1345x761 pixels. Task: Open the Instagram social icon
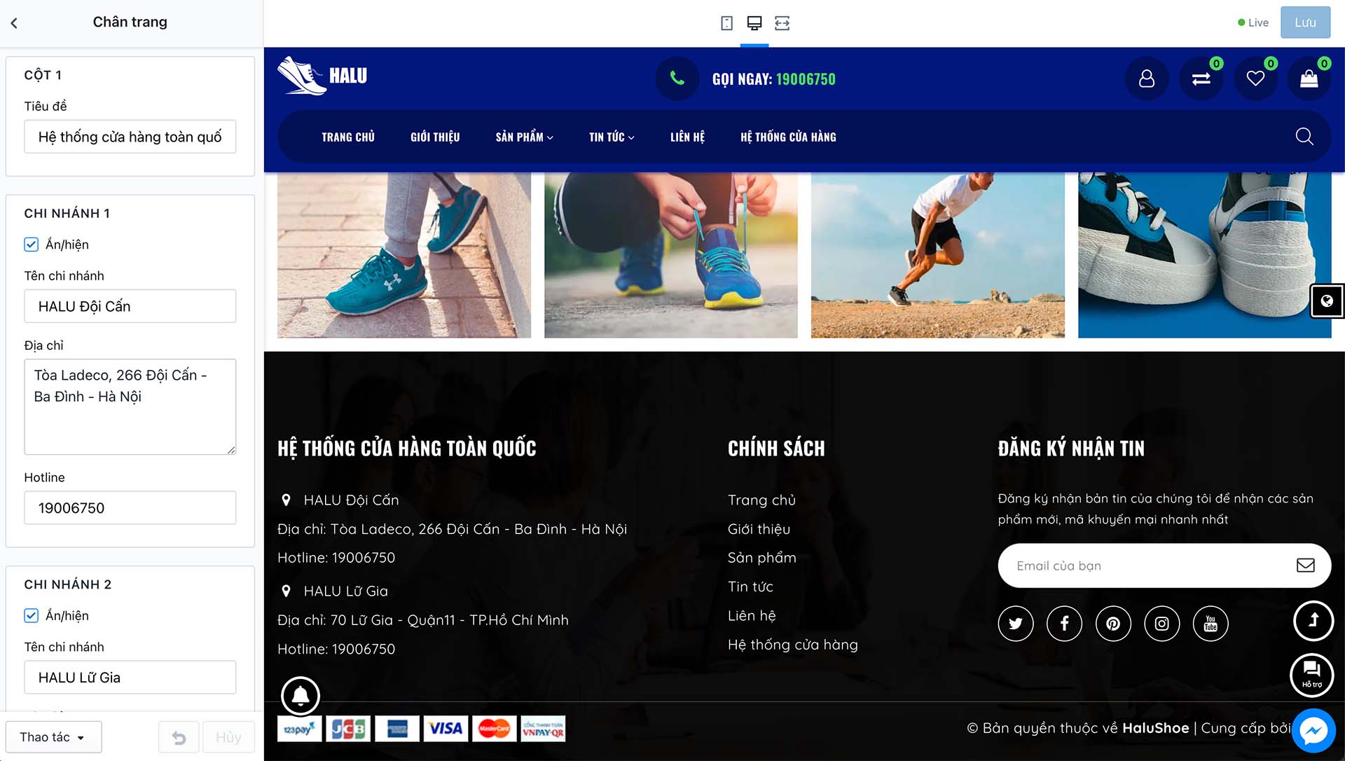(x=1161, y=624)
